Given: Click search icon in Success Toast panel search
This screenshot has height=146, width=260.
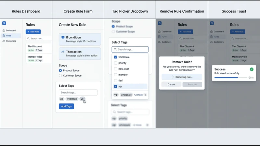Looking at the screenshot, I should coord(233,38).
